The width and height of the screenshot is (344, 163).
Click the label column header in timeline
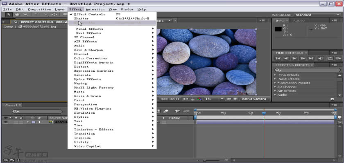coord(33,118)
